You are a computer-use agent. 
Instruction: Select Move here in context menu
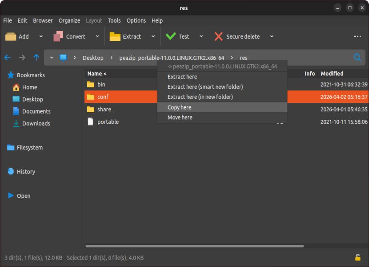tap(222, 118)
